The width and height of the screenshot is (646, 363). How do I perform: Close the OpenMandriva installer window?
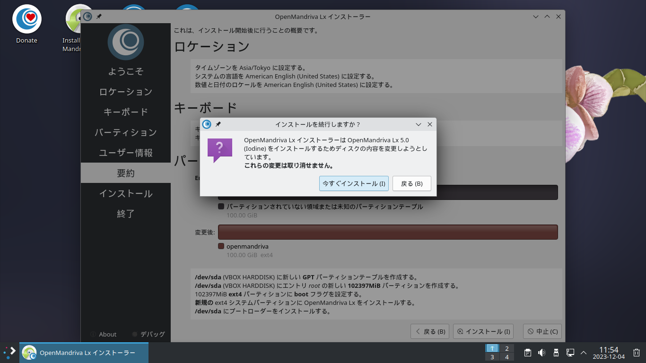559,17
